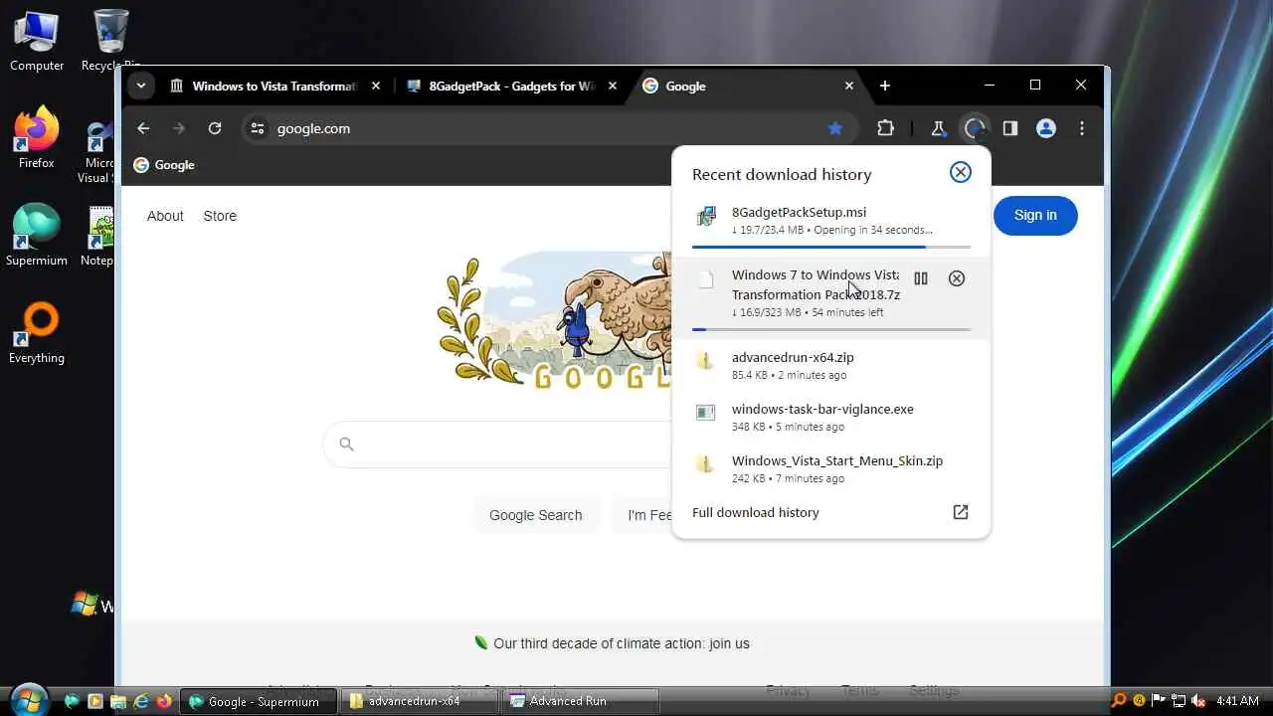The width and height of the screenshot is (1273, 716).
Task: Go forward to the next page
Action: pos(179,128)
